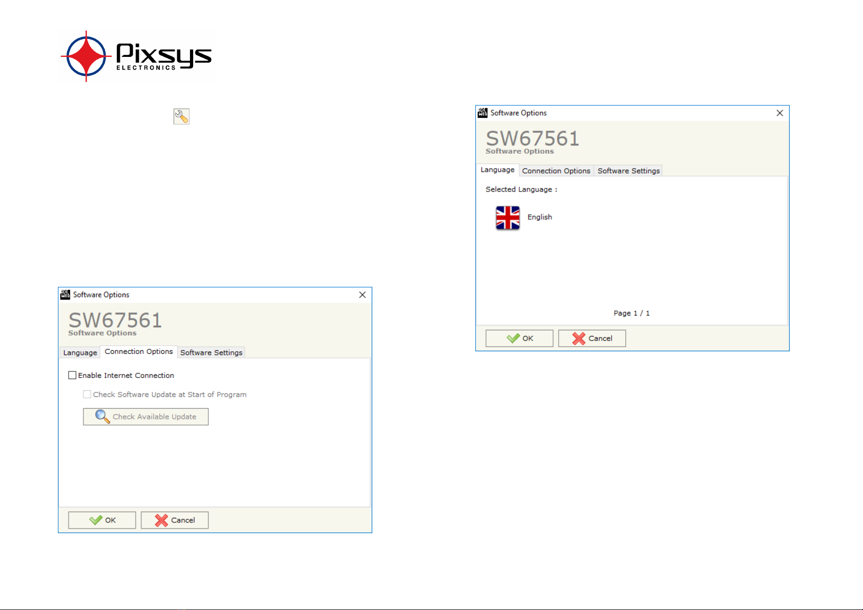Click app icon in Connection Options window title bar
Image resolution: width=863 pixels, height=610 pixels.
[x=65, y=295]
